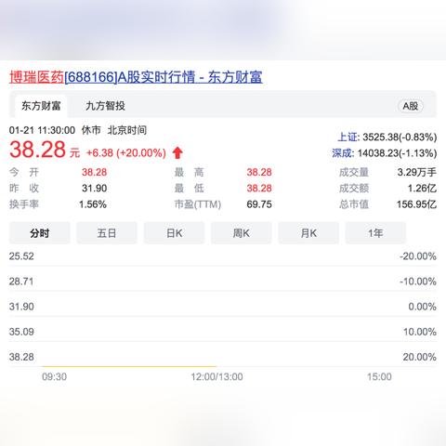Click the red up-arrow price icon
This screenshot has width=446, height=446.
pyautogui.click(x=177, y=152)
